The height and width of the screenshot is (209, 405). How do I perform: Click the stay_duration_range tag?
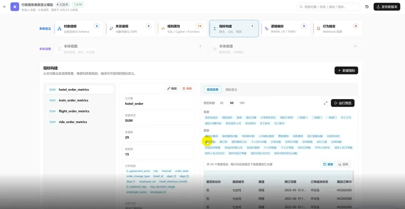point(162,187)
